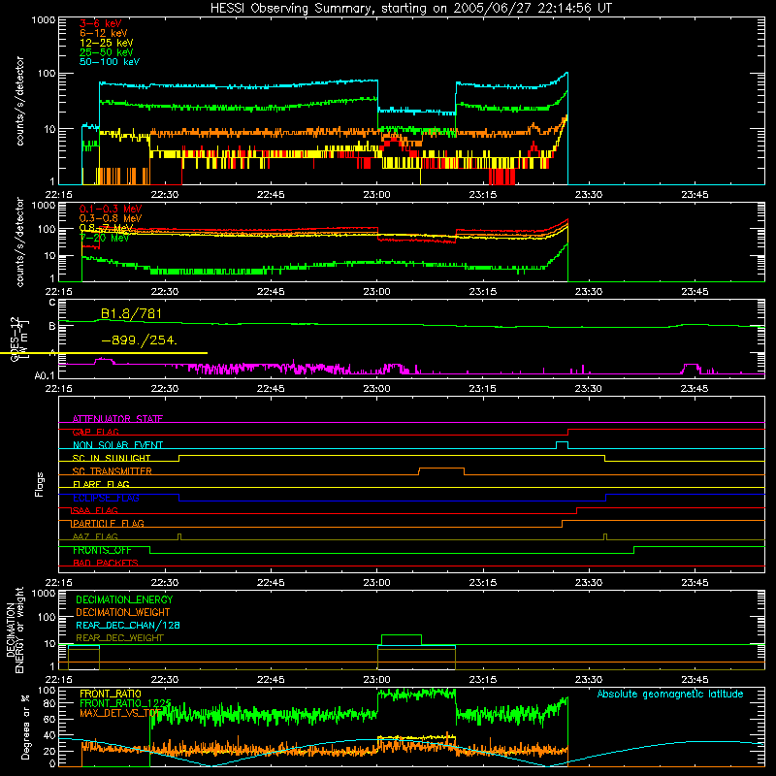
Task: Click the REAR_DEC_WEIGHT legend label
Action: (119, 638)
